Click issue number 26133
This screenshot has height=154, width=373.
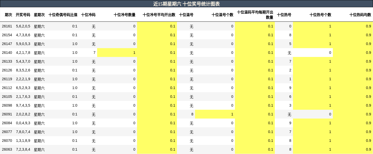pyautogui.click(x=7, y=61)
